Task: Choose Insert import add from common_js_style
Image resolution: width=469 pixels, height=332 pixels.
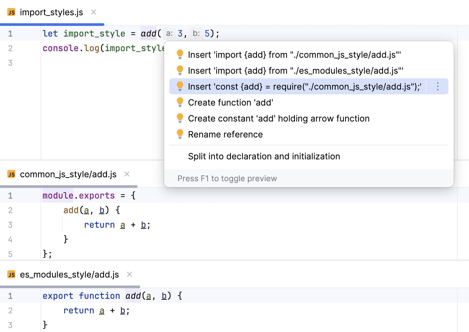Action: 309,54
